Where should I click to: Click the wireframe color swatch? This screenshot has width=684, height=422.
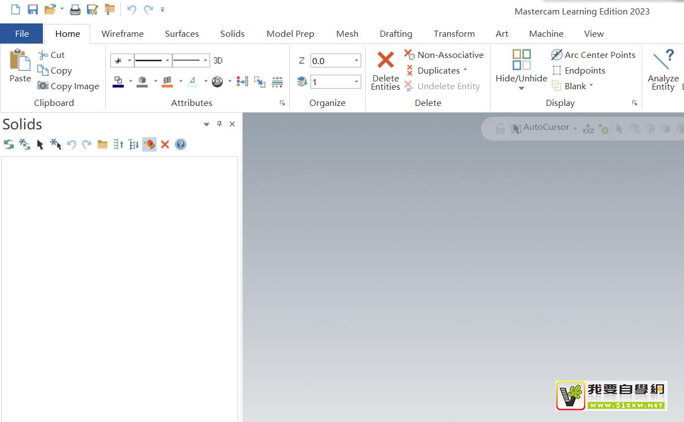118,82
